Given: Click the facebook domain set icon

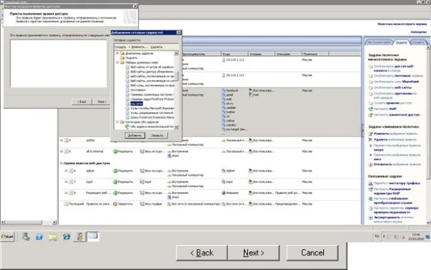Looking at the screenshot, I should 224,90.
